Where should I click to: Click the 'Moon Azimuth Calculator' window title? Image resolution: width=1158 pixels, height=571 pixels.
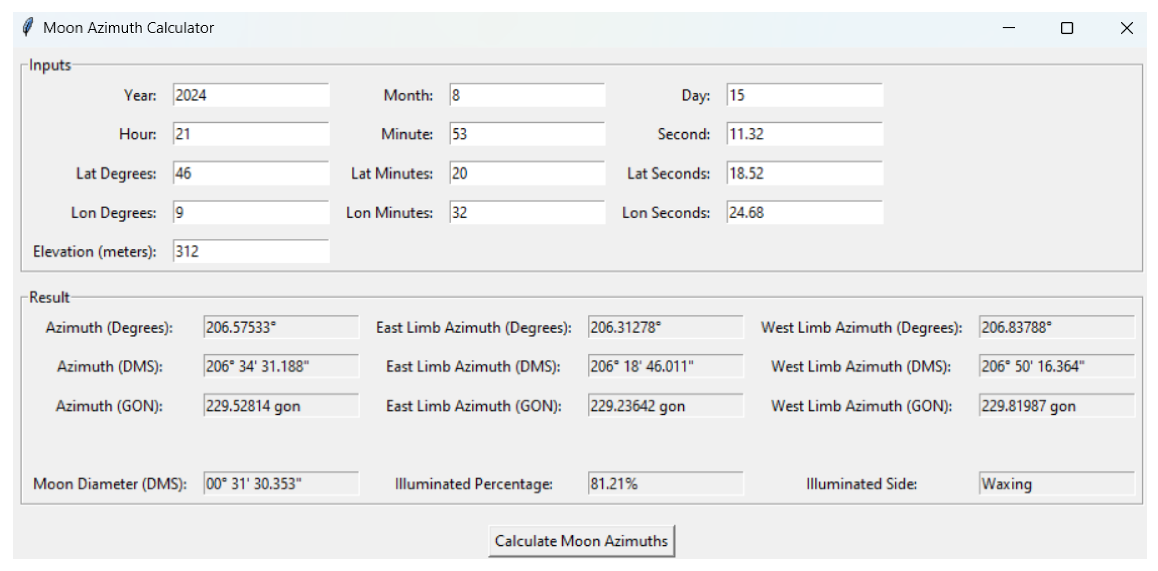pyautogui.click(x=128, y=28)
